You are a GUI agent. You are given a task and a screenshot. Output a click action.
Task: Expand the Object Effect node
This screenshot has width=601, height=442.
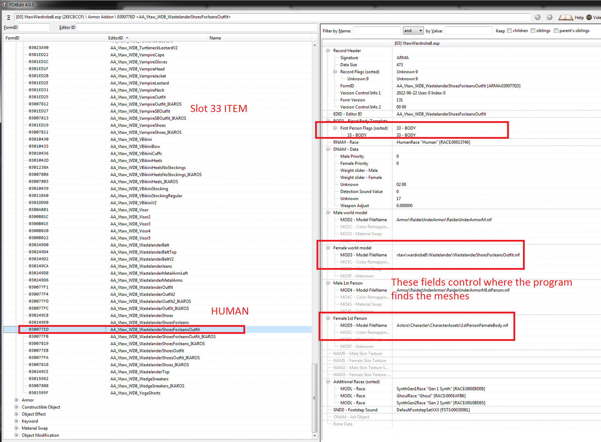click(16, 414)
